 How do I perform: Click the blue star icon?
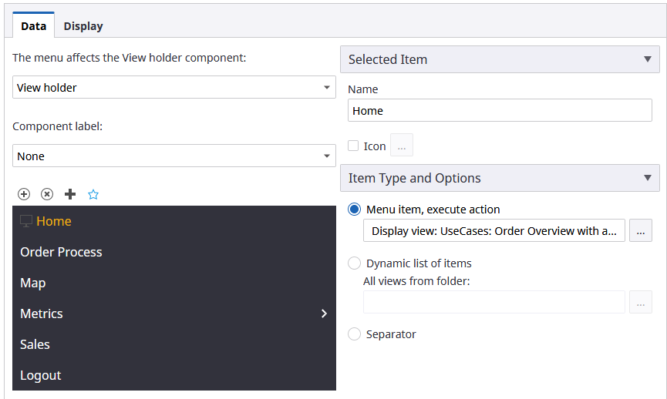click(93, 194)
